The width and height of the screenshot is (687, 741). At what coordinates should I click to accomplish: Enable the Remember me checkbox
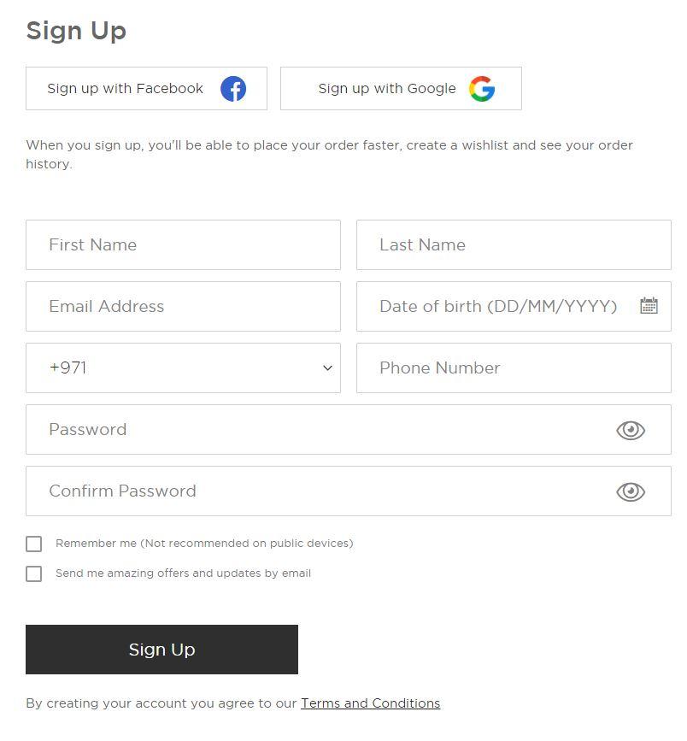[x=34, y=544]
